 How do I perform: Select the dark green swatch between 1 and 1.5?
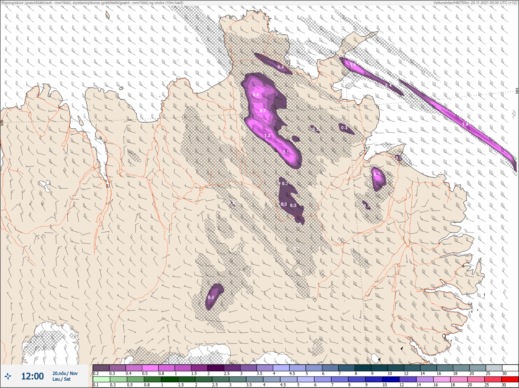170,379
